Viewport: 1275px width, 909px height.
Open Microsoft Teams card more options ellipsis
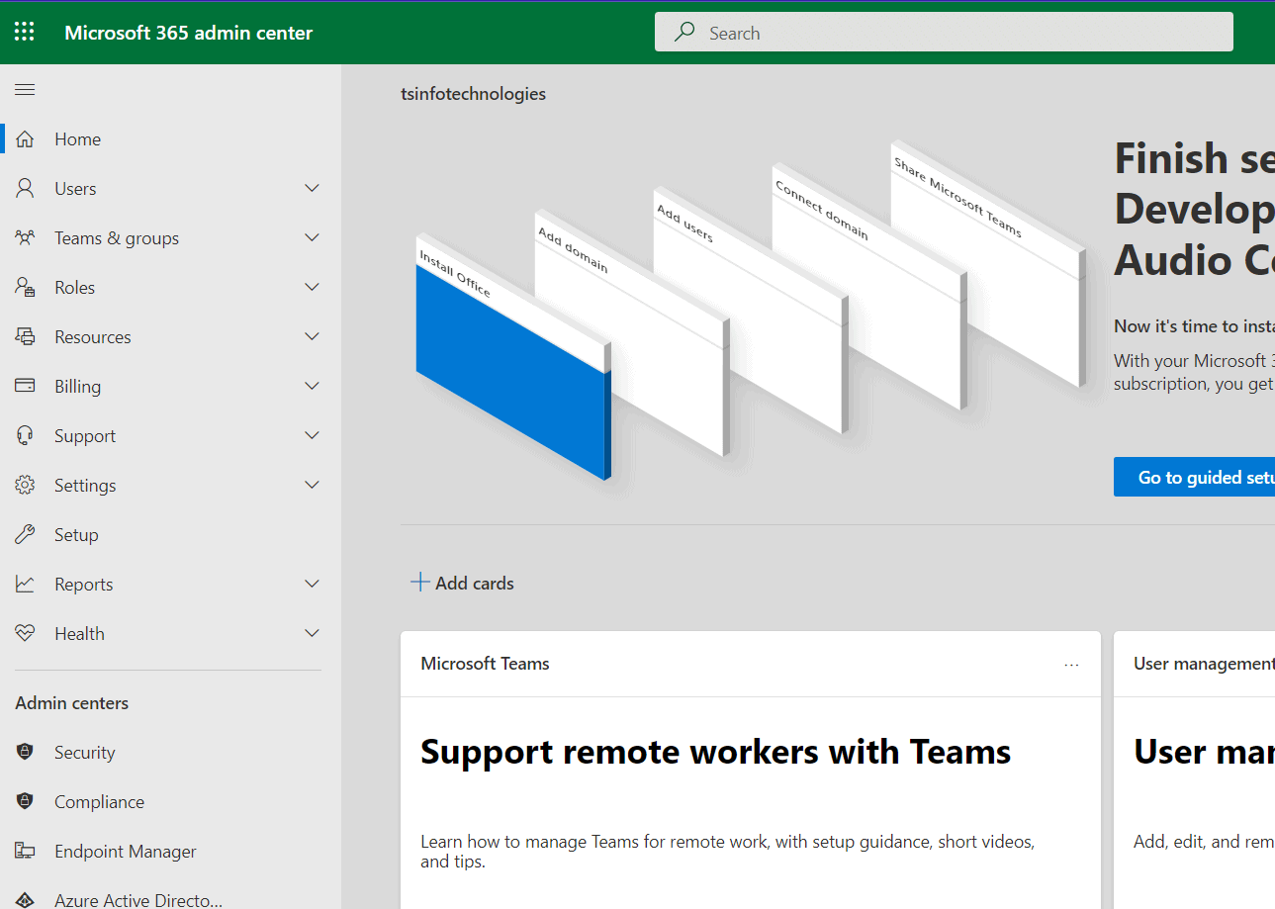[1071, 665]
